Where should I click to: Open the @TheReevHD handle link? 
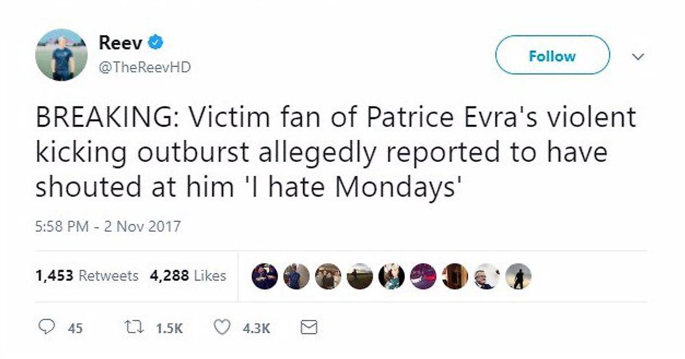click(144, 67)
